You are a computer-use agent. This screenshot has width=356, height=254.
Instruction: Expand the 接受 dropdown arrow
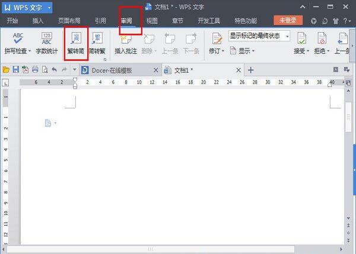[x=308, y=51]
